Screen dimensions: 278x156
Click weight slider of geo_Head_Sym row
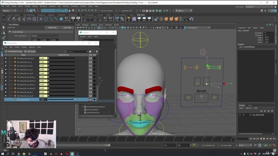coord(62,100)
